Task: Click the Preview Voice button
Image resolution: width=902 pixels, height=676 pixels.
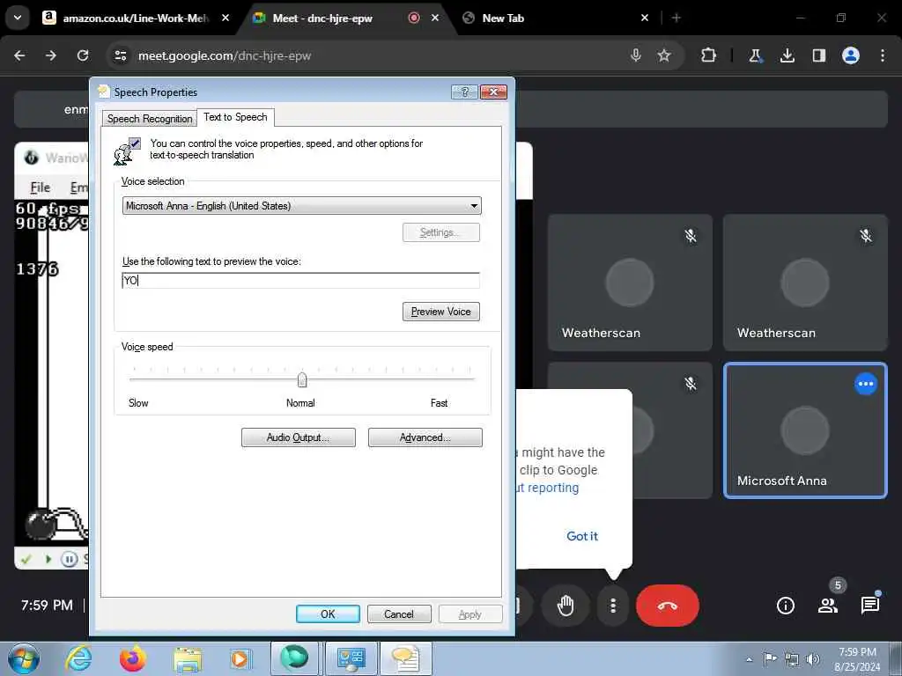Action: (440, 312)
